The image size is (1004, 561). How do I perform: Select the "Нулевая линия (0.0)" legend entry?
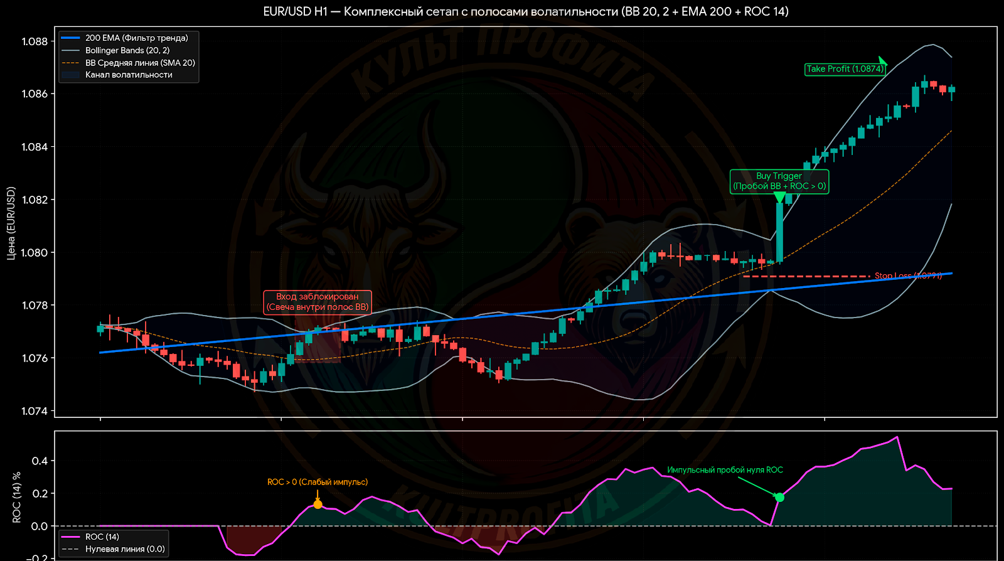click(x=113, y=549)
